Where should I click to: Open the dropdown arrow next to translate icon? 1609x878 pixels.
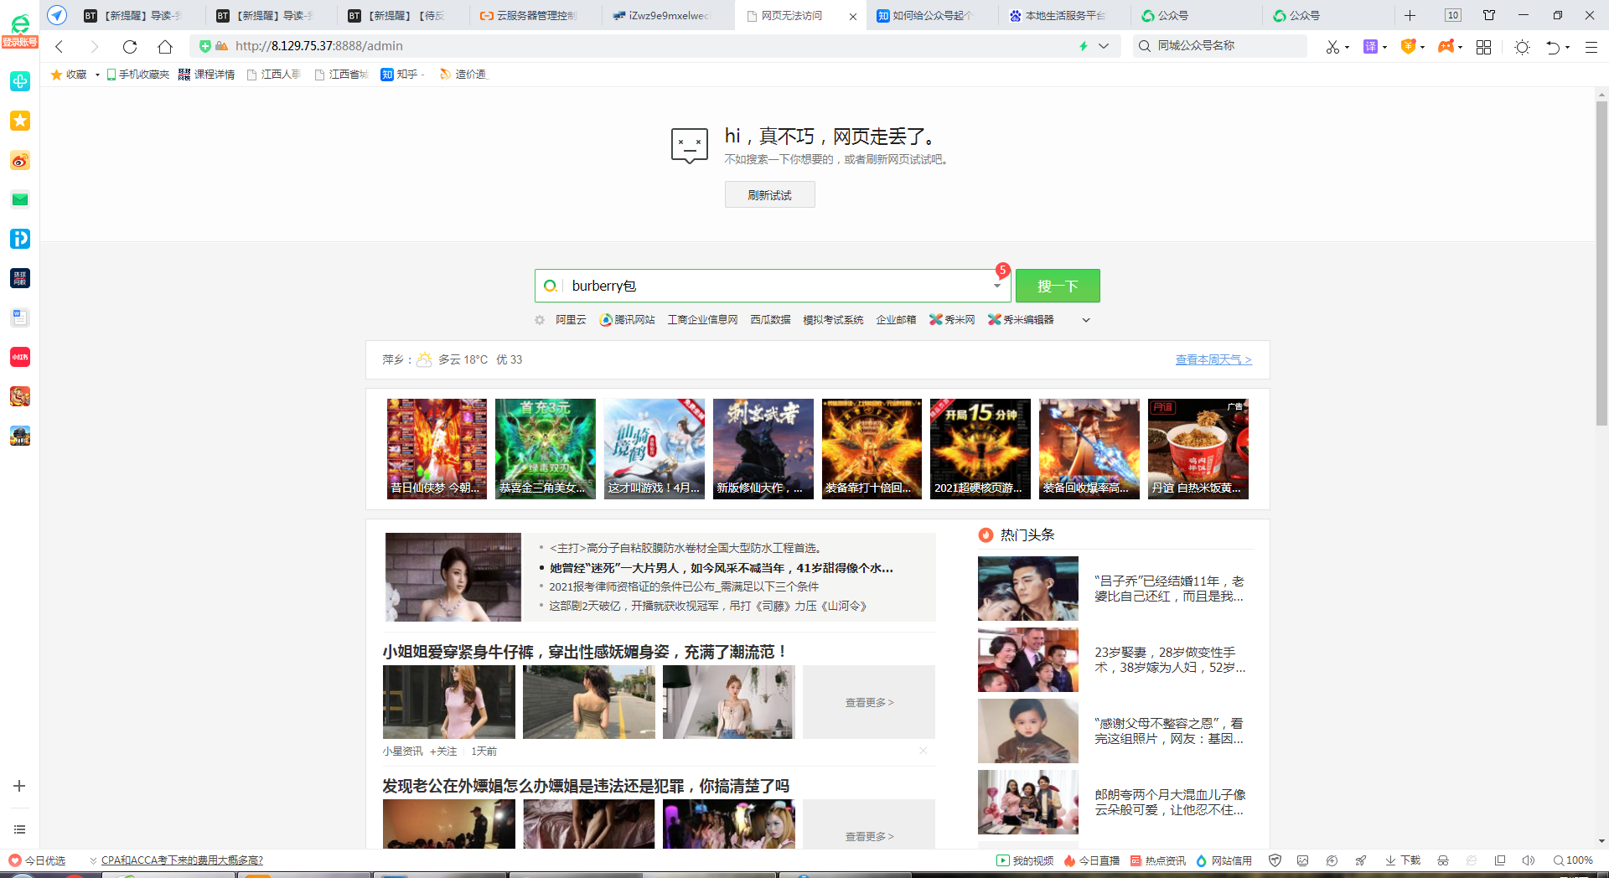(1384, 48)
